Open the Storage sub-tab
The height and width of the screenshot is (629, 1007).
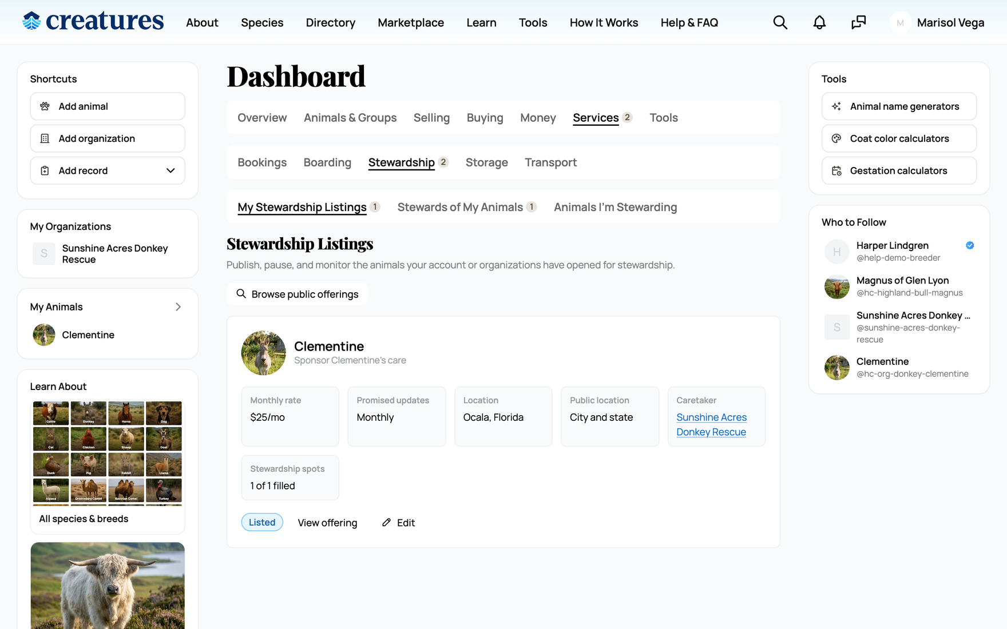point(486,162)
